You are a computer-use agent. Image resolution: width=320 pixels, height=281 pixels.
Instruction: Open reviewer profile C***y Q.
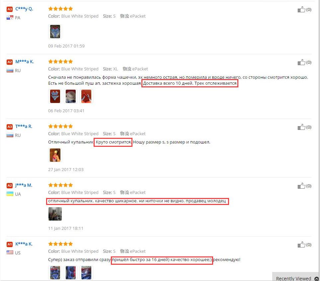tap(24, 9)
